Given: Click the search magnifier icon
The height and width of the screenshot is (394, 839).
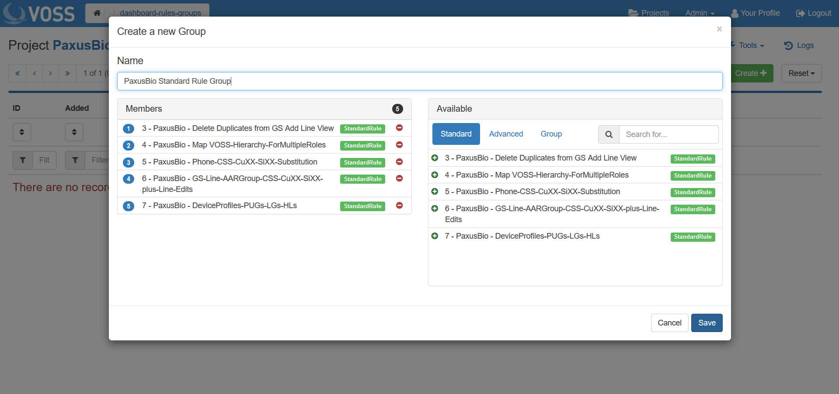Looking at the screenshot, I should 609,134.
